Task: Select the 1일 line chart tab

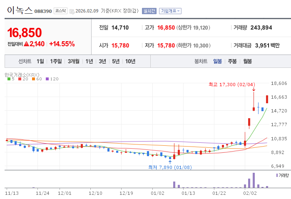Action: [x=40, y=61]
